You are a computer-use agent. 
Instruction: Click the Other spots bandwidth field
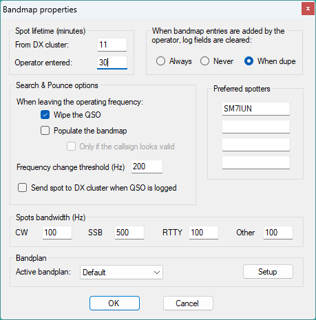pos(278,233)
